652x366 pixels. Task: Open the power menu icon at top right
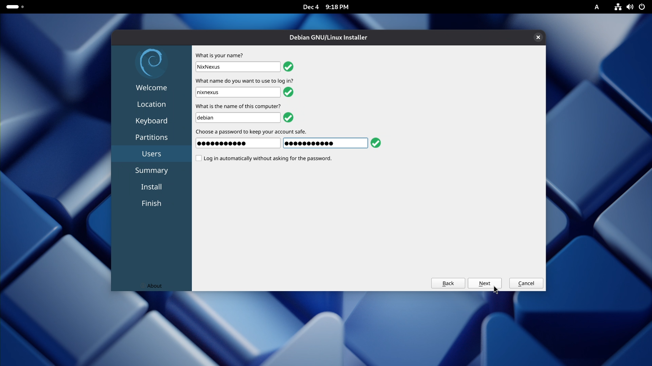tap(642, 7)
